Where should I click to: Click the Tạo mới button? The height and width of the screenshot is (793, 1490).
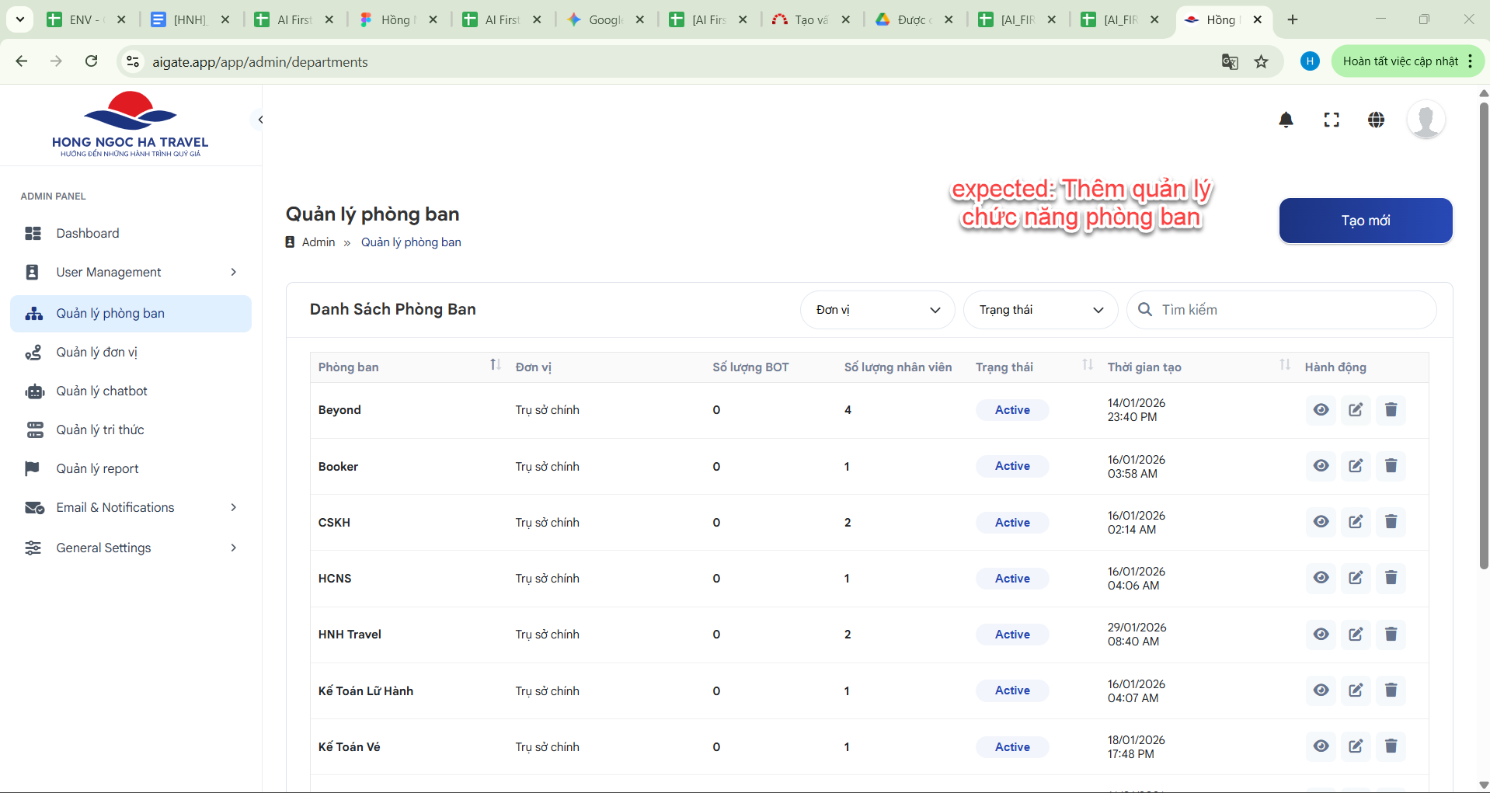(x=1365, y=221)
